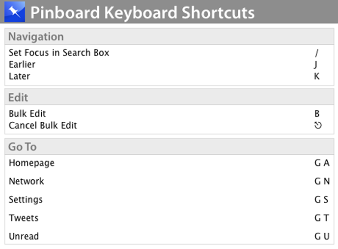The height and width of the screenshot is (249, 338).
Task: Click the slash key shortcut for search
Action: (x=317, y=53)
